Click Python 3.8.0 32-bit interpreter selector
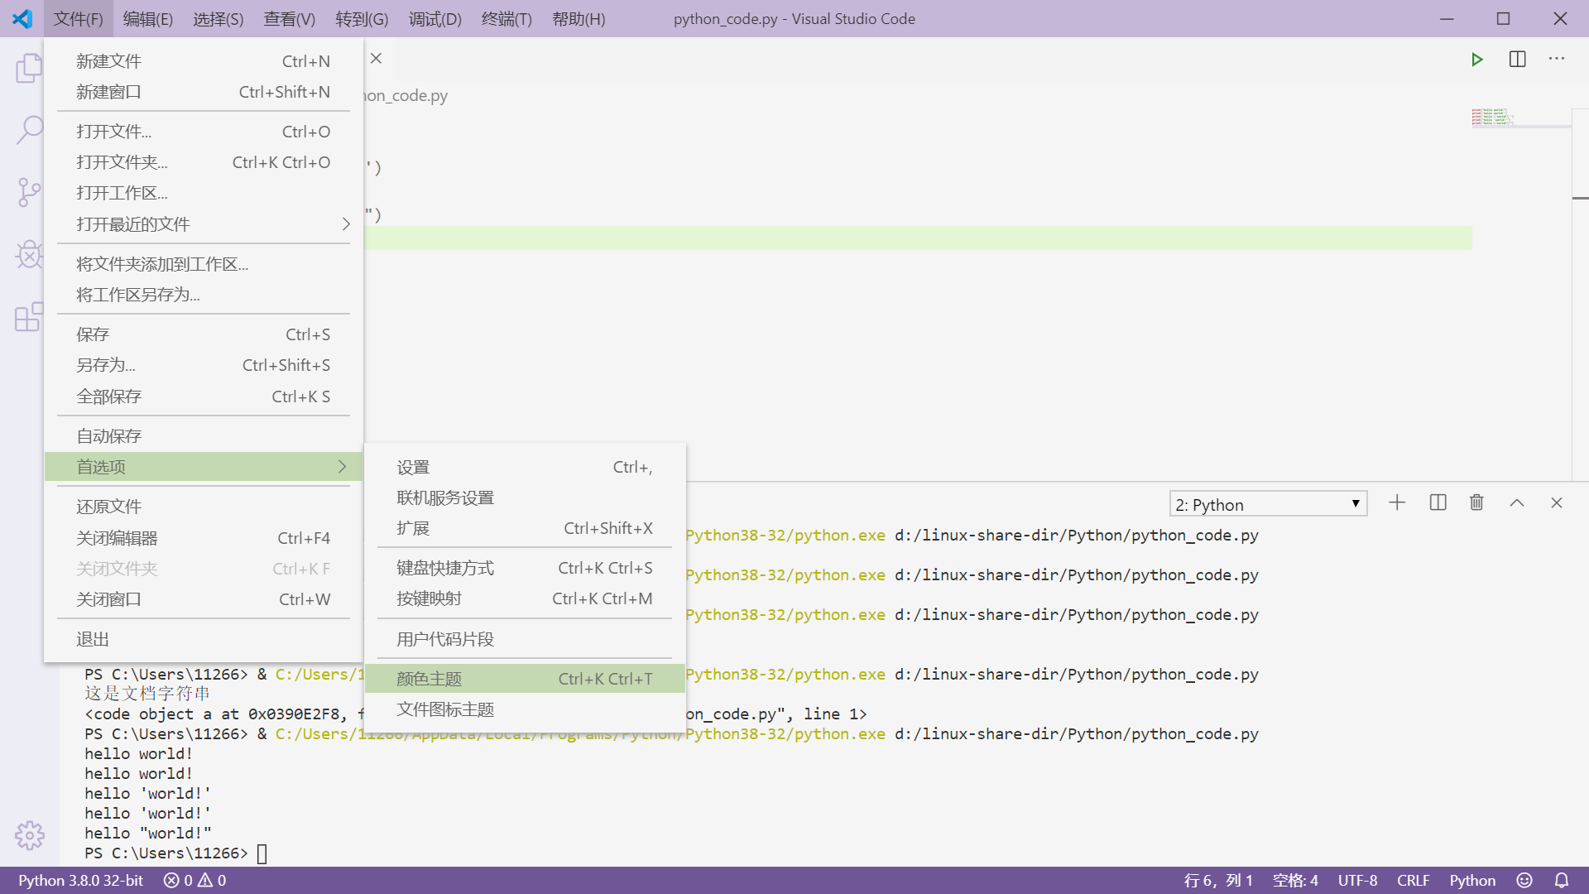This screenshot has width=1589, height=894. (x=80, y=880)
